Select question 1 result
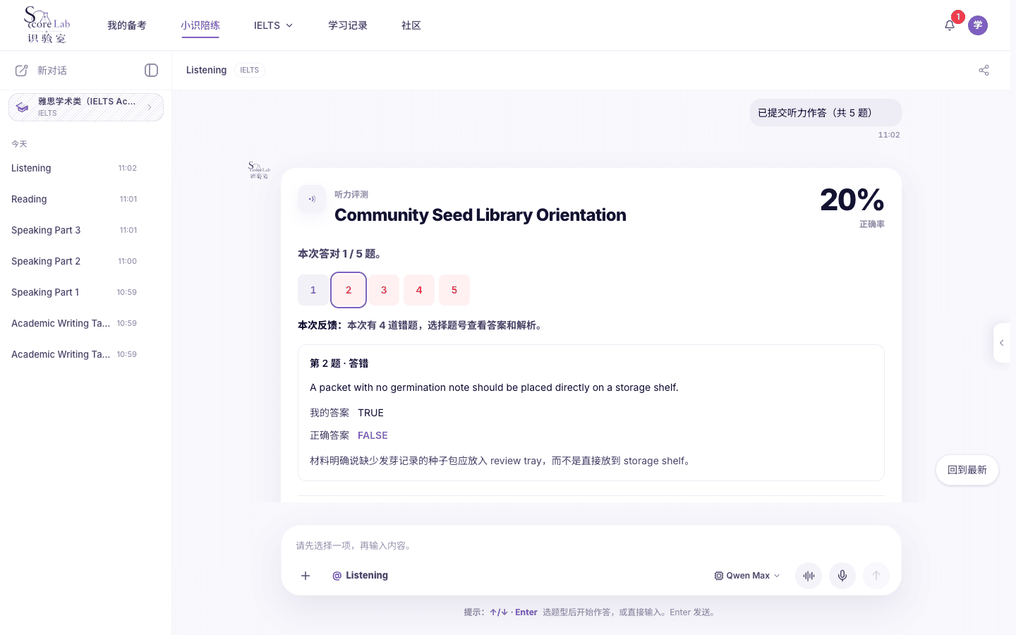Image resolution: width=1016 pixels, height=635 pixels. pos(313,290)
